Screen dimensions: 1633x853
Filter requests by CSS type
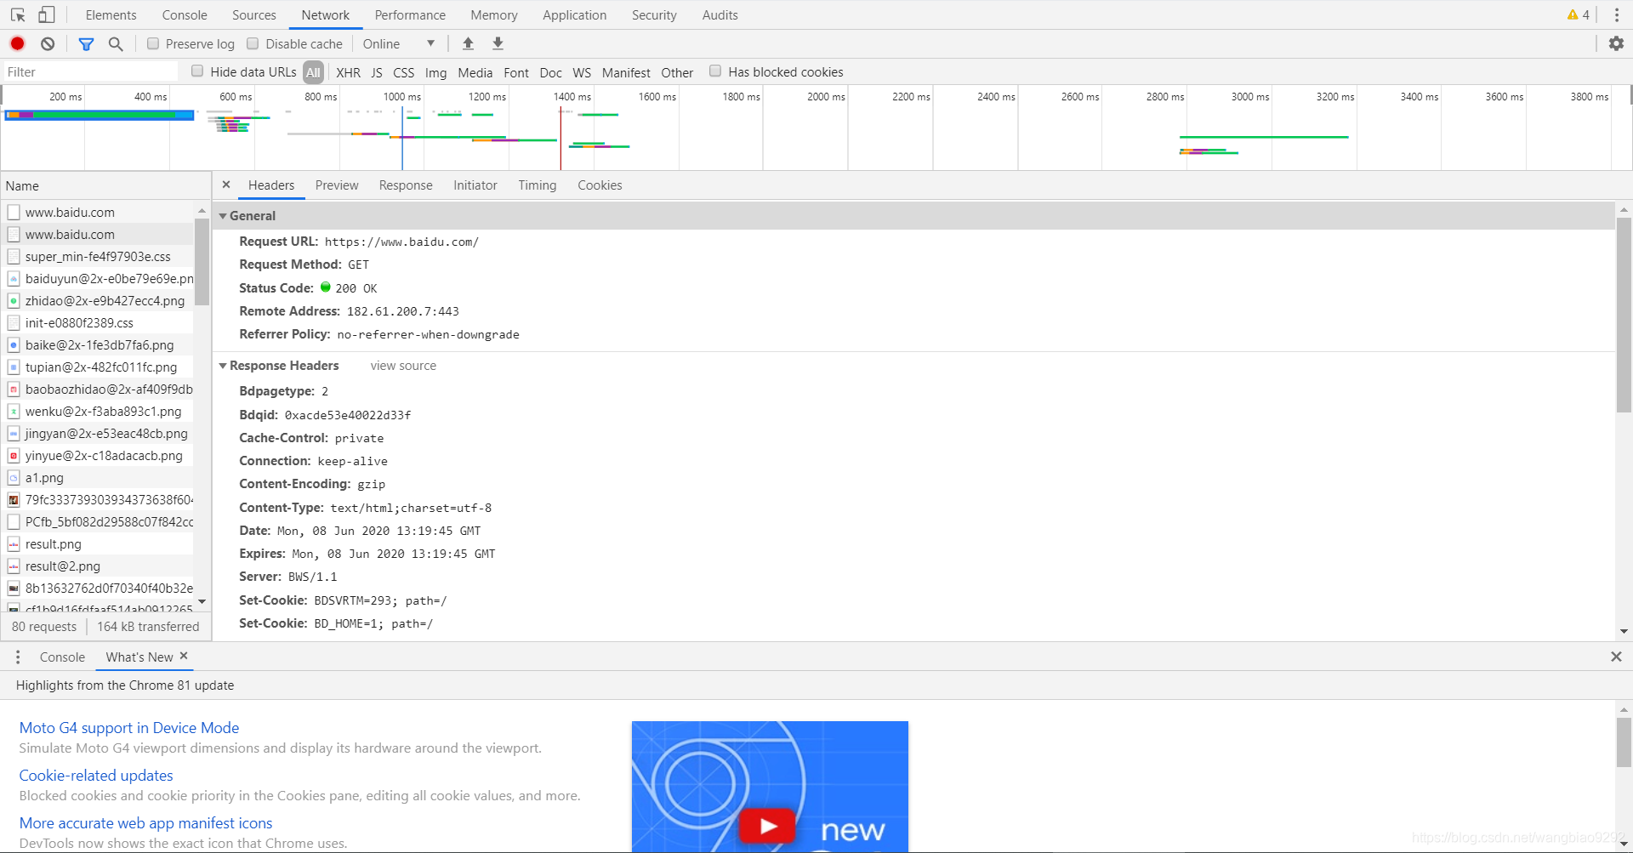click(x=404, y=72)
